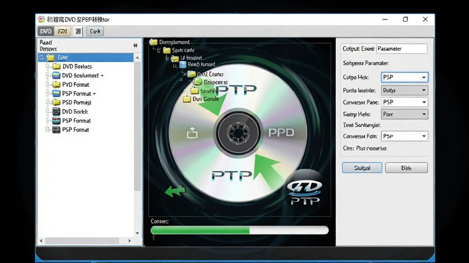Click the green back arrow below the disc
This screenshot has width=469, height=263.
coord(175,191)
